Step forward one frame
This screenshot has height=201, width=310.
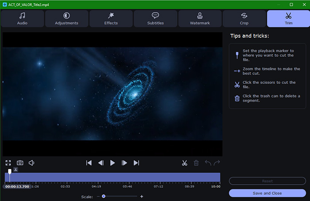(124, 163)
